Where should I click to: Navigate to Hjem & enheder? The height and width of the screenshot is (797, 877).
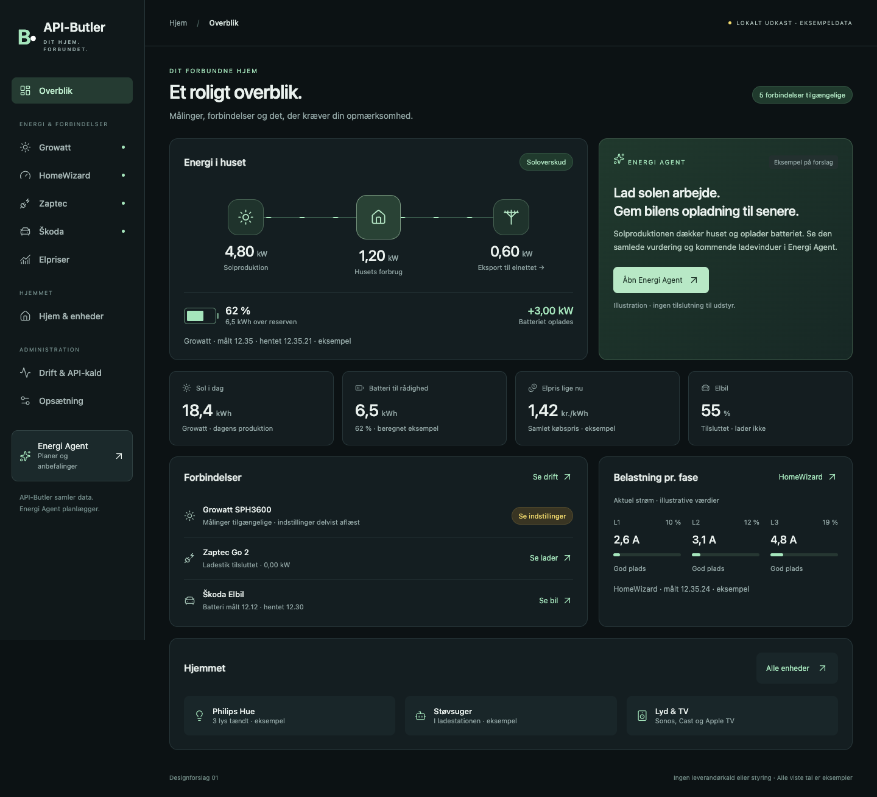tap(72, 316)
